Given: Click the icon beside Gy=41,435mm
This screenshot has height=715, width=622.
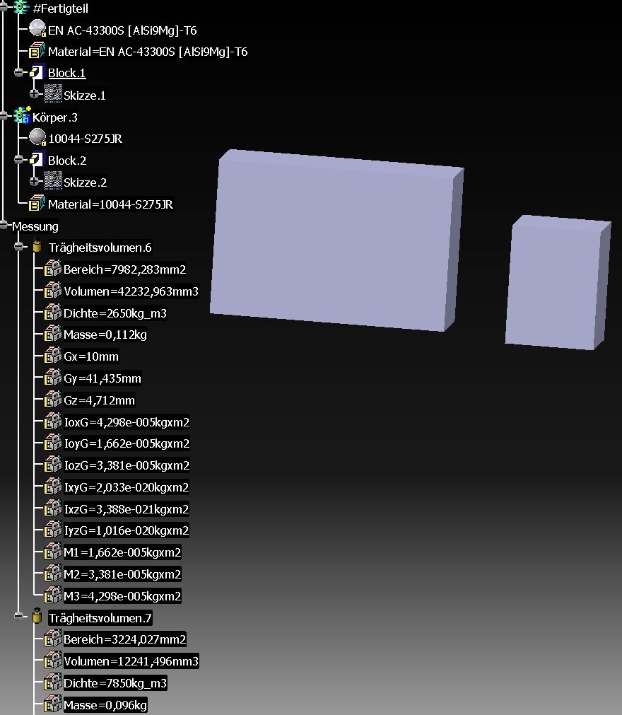Looking at the screenshot, I should [x=53, y=378].
